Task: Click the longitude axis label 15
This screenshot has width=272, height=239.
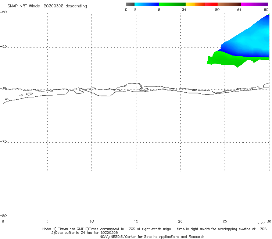Action: [136, 221]
